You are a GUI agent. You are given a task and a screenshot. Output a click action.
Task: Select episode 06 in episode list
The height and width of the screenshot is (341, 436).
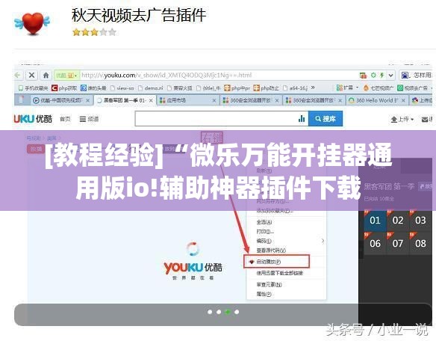coord(375,244)
